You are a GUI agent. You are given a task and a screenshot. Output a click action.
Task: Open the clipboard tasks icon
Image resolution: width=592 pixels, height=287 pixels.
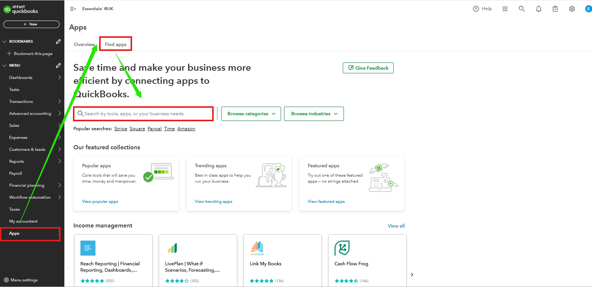tap(555, 9)
